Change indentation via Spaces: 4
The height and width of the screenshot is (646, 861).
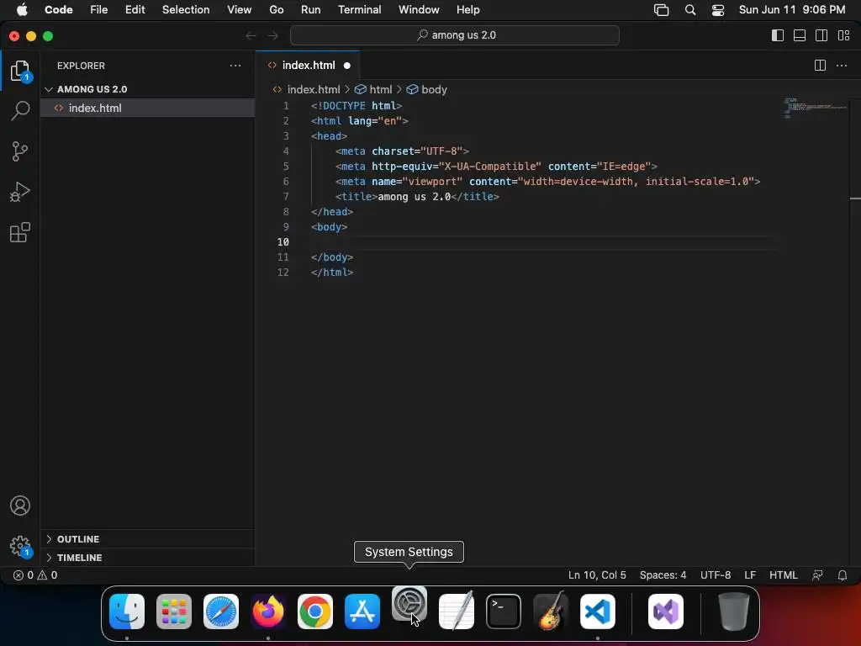click(x=663, y=575)
